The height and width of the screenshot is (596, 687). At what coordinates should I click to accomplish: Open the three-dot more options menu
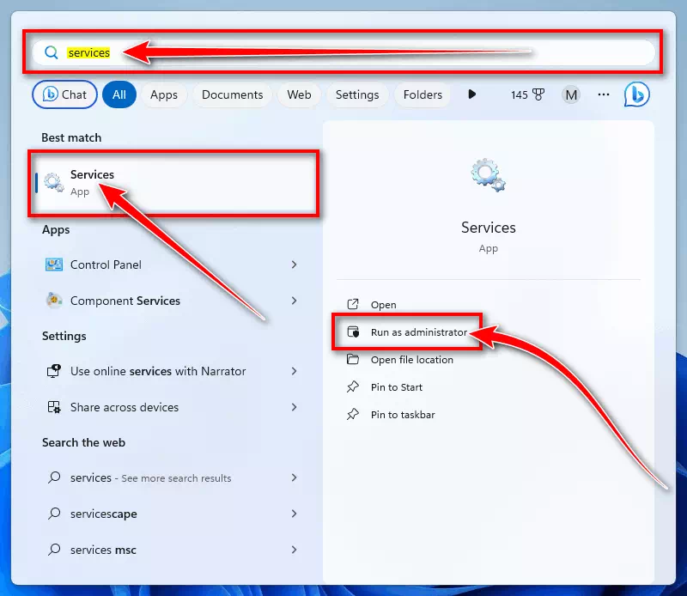[x=604, y=94]
